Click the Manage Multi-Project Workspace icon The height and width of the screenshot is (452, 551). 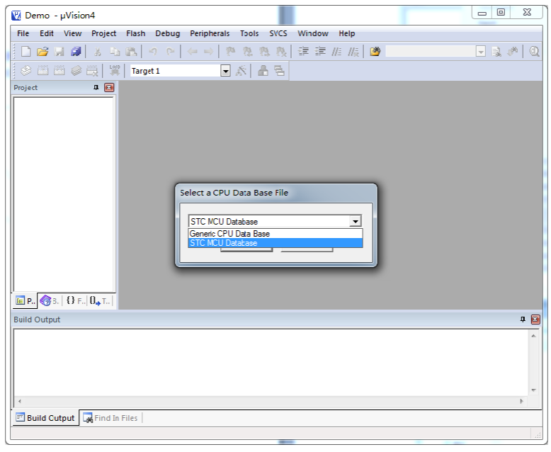279,71
